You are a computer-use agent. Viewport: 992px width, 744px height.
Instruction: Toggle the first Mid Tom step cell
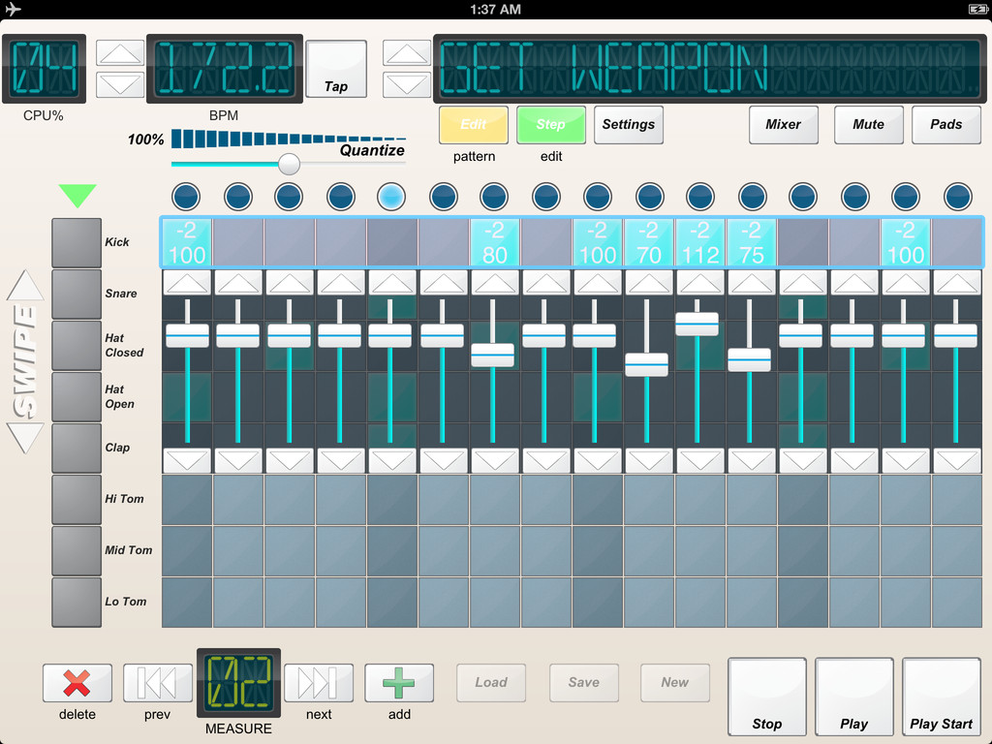click(x=187, y=551)
